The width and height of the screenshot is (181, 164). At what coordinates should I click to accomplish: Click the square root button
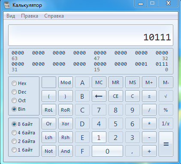click(x=166, y=96)
